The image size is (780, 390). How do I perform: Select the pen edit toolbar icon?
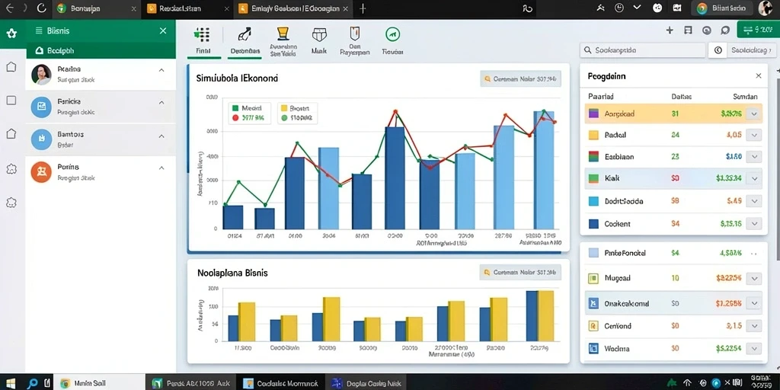click(x=245, y=34)
